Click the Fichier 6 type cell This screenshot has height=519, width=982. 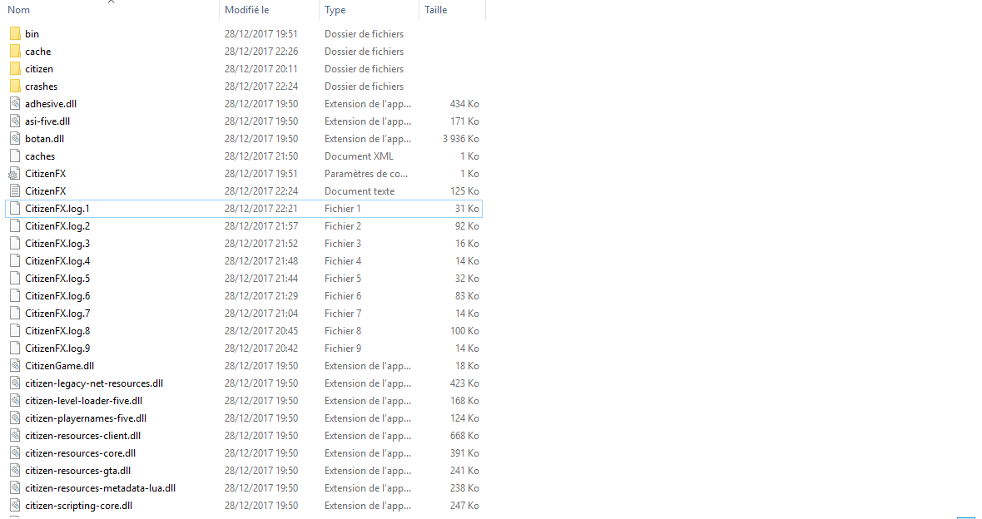[x=343, y=296]
